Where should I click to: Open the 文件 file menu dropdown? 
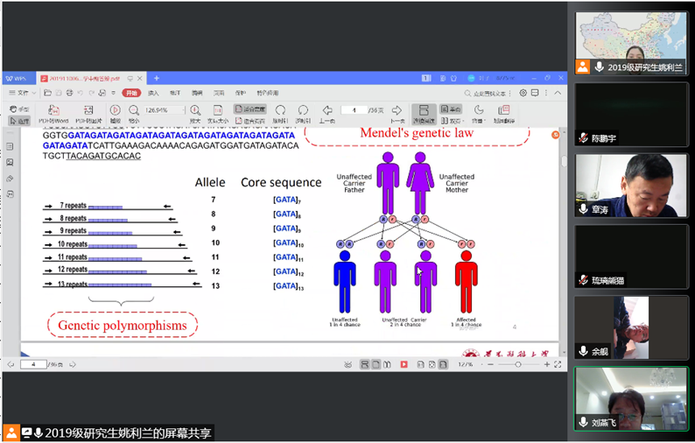(x=24, y=92)
